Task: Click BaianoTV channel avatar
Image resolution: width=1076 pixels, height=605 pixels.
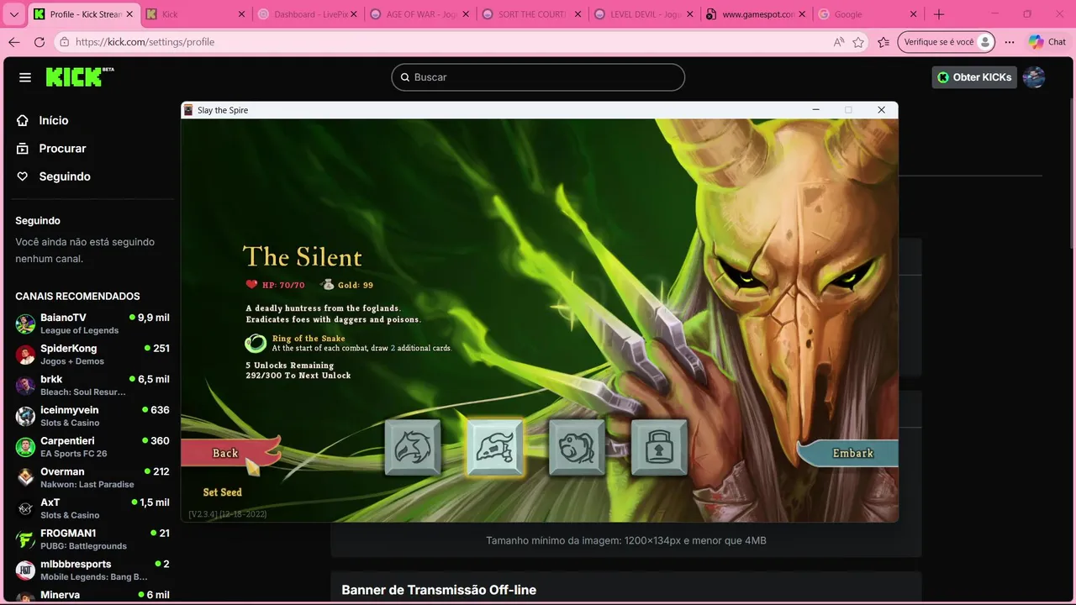Action: click(26, 324)
